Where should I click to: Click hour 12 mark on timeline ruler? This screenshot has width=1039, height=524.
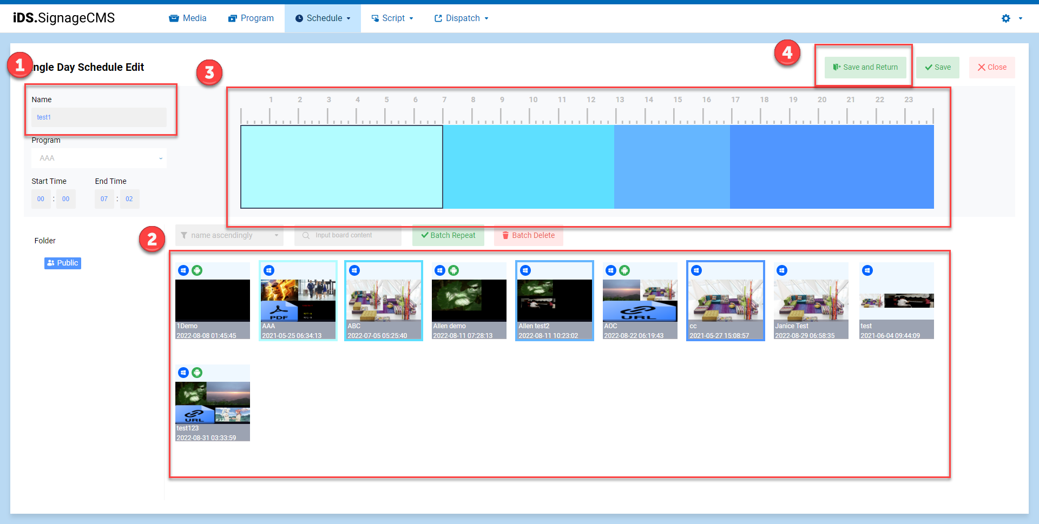click(591, 100)
